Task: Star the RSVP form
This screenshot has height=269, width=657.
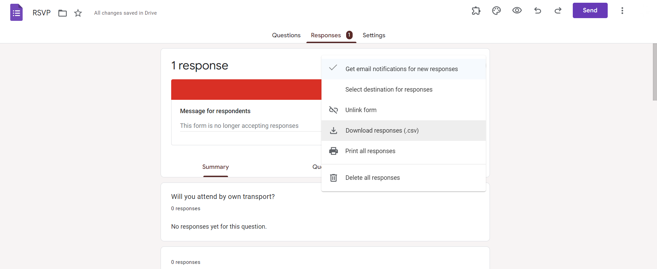Action: coord(78,13)
